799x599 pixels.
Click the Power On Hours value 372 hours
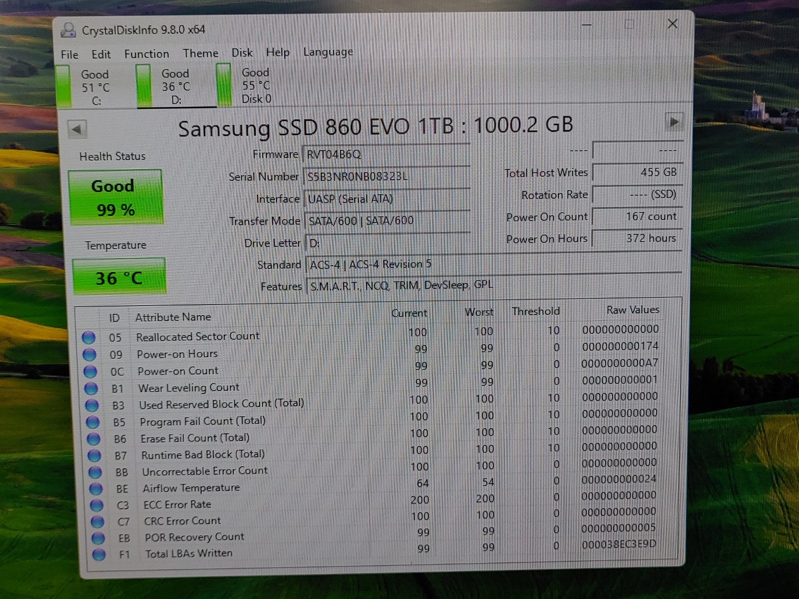[637, 238]
